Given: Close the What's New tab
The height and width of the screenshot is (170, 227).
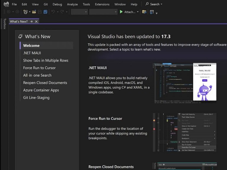Looking at the screenshot, I should pos(36,21).
